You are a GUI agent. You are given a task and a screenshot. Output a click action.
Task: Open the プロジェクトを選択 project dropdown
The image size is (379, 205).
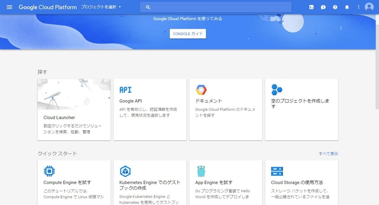tap(101, 7)
